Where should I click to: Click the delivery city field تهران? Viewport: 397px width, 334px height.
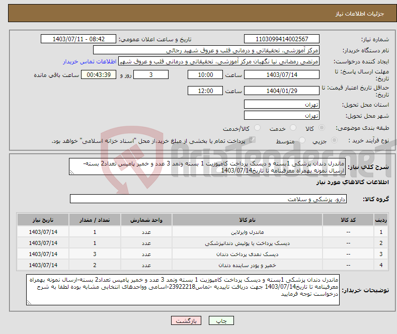point(282,115)
